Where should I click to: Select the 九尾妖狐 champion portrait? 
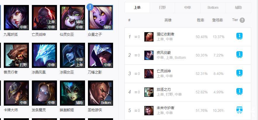pyautogui.click(x=16, y=18)
